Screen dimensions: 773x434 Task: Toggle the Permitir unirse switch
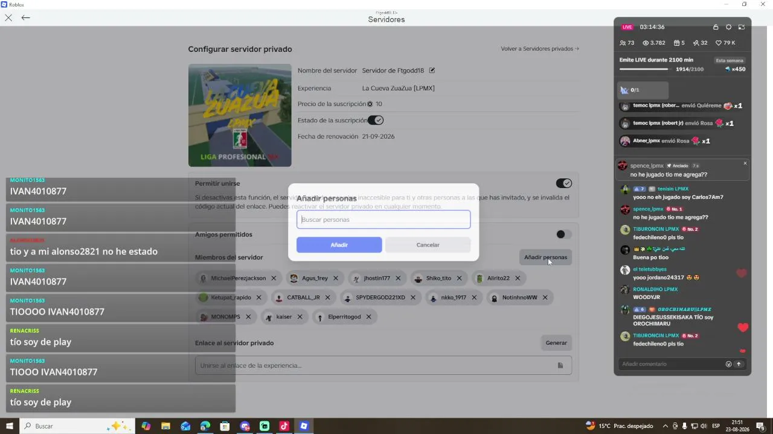coord(564,183)
